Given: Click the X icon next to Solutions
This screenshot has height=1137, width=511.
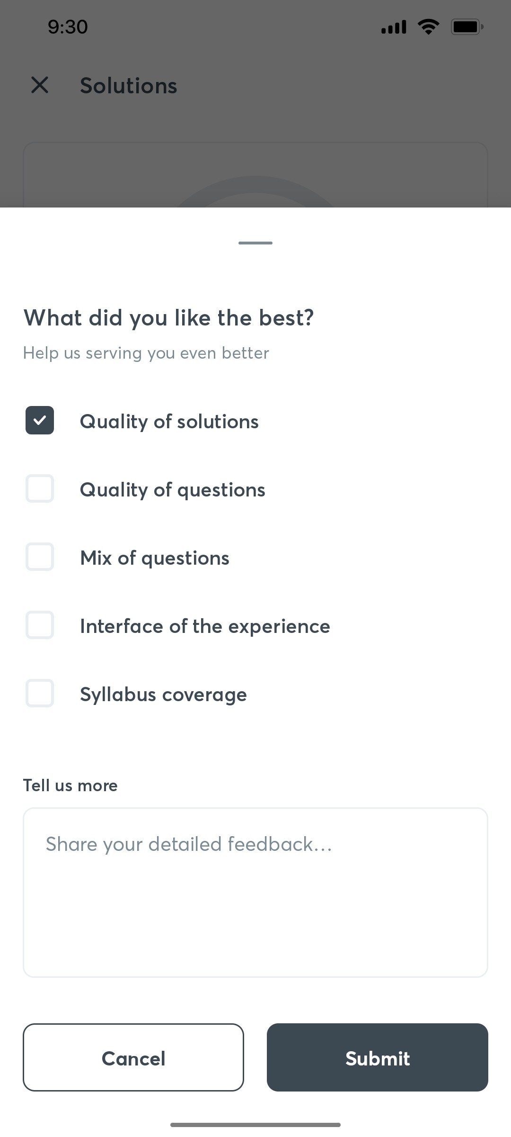Looking at the screenshot, I should (x=39, y=86).
